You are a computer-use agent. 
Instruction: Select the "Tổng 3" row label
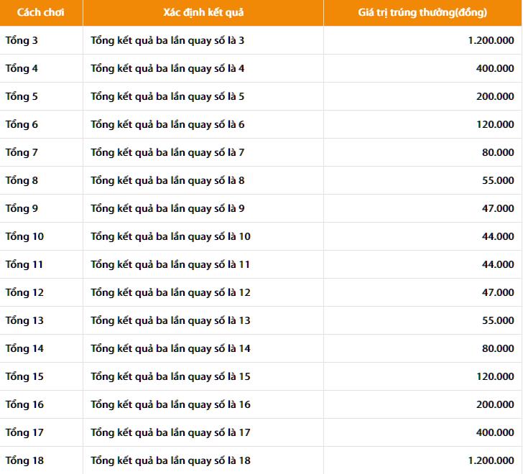pos(22,40)
